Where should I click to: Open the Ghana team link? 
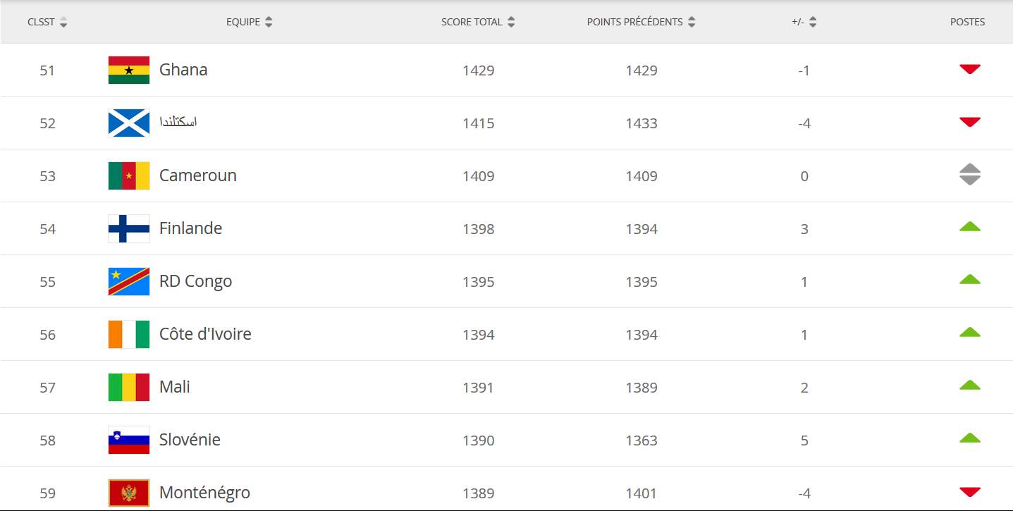pyautogui.click(x=183, y=70)
